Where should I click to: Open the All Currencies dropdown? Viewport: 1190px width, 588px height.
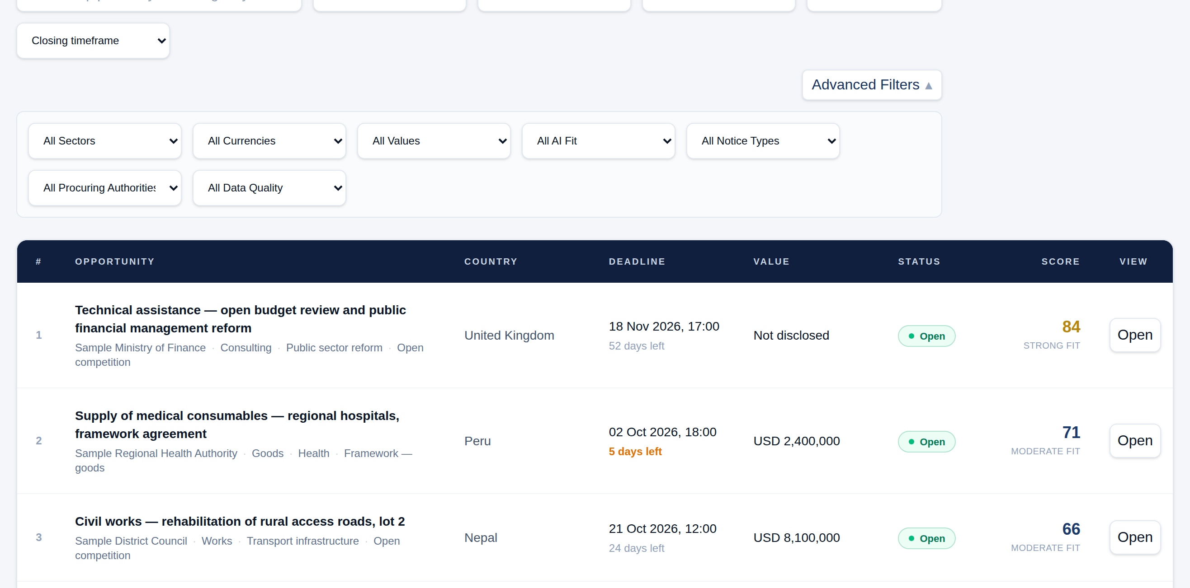tap(269, 141)
